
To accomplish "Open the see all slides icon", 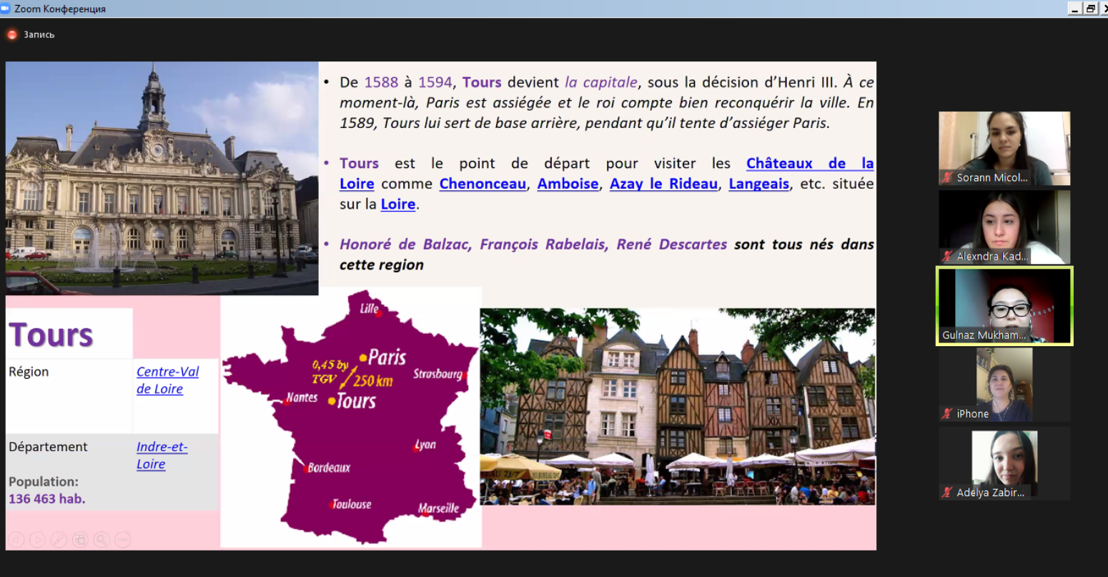I will (x=80, y=540).
